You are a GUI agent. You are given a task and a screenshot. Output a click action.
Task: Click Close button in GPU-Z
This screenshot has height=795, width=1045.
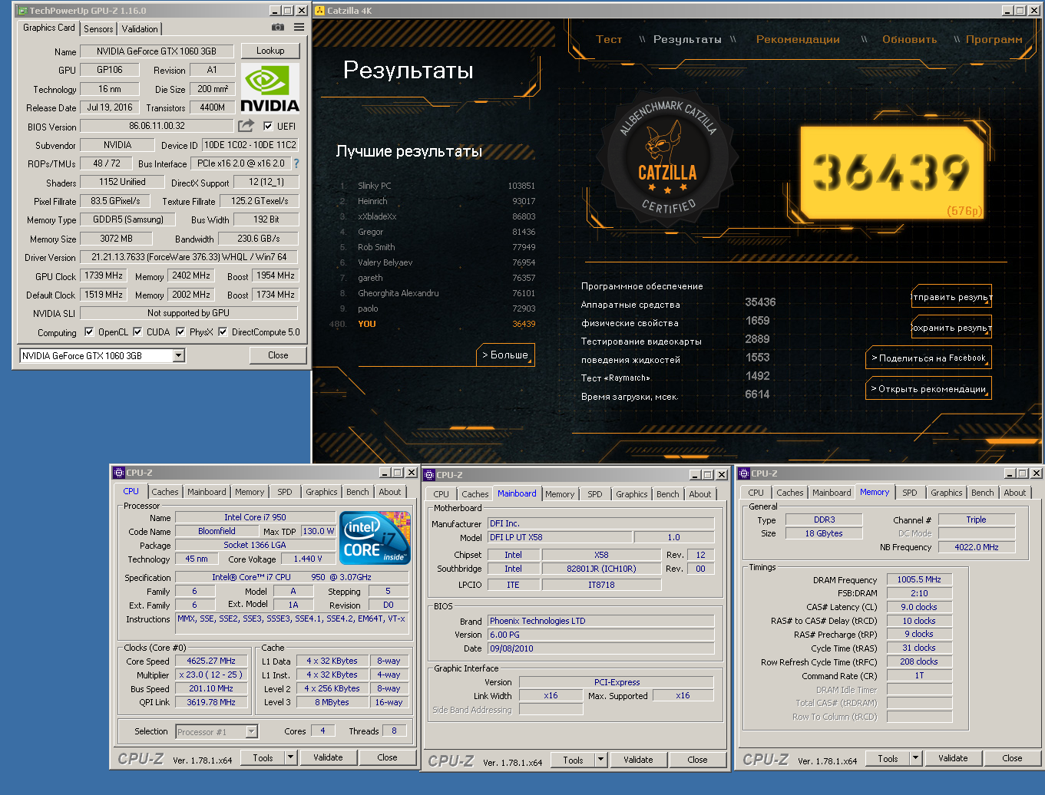pyautogui.click(x=278, y=355)
